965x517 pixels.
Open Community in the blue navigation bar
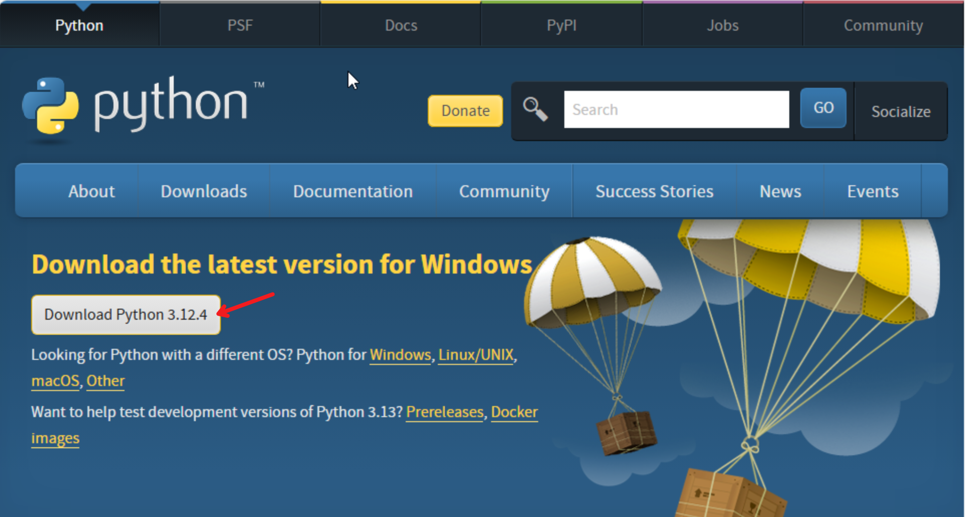pyautogui.click(x=504, y=191)
